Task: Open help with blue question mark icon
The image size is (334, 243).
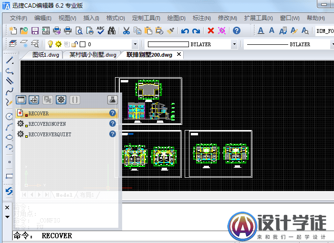Action: 237,30
